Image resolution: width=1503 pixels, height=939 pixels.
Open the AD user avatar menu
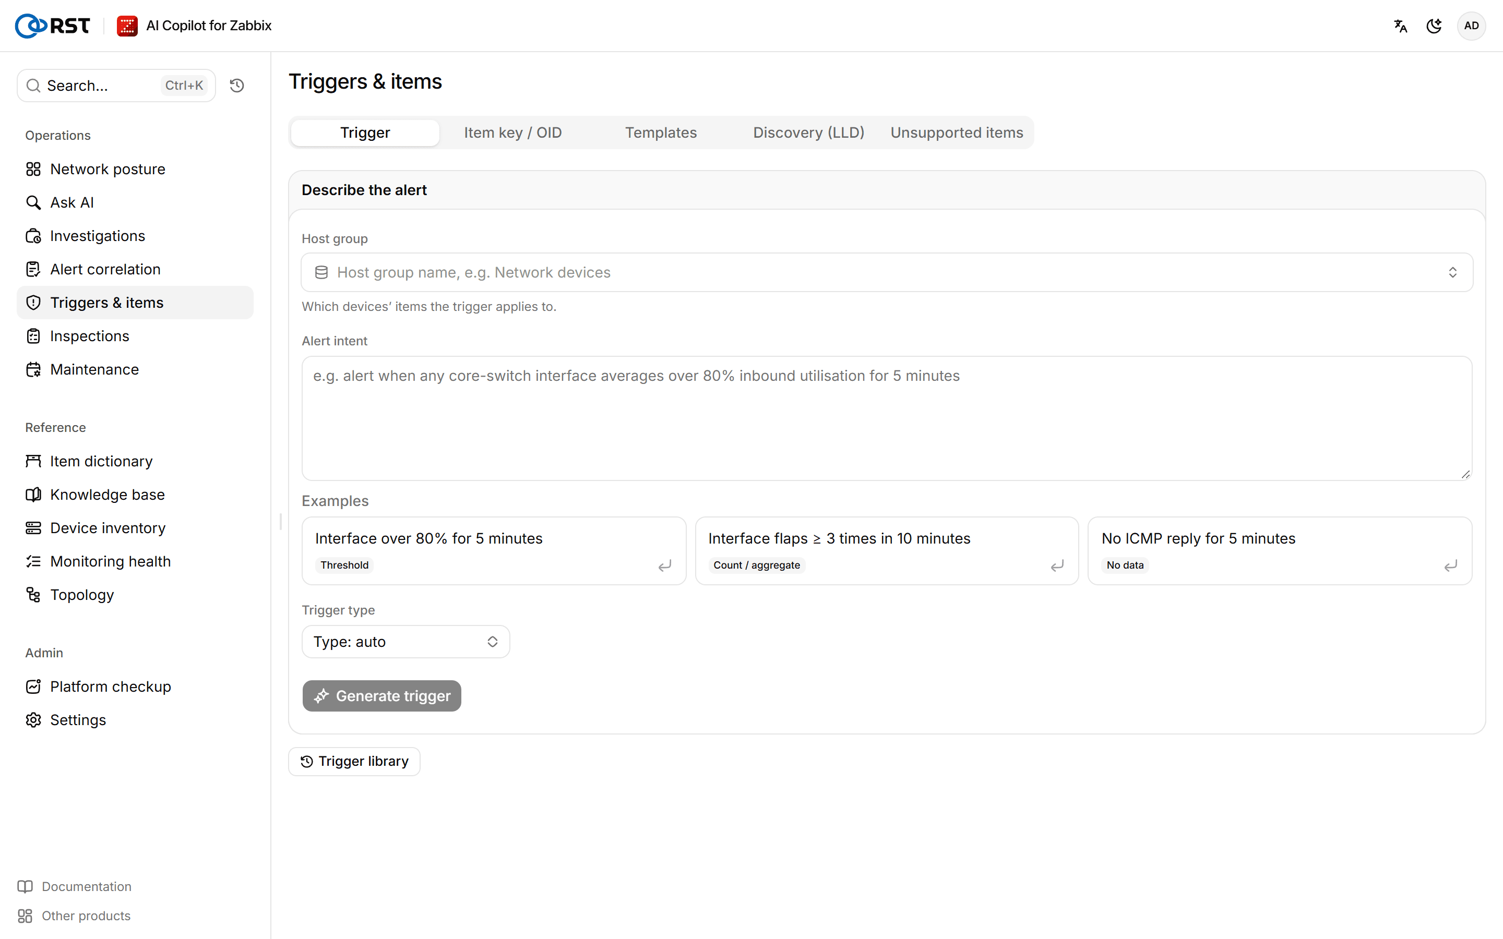click(x=1471, y=26)
